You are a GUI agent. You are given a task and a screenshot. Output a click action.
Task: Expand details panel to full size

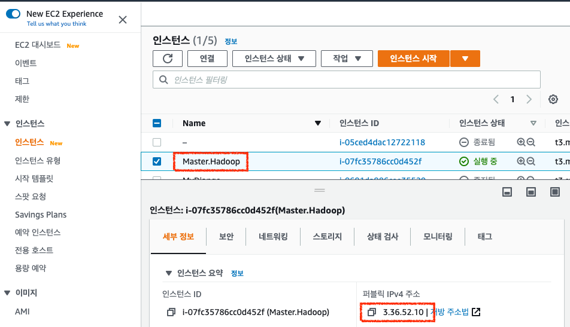(x=555, y=192)
